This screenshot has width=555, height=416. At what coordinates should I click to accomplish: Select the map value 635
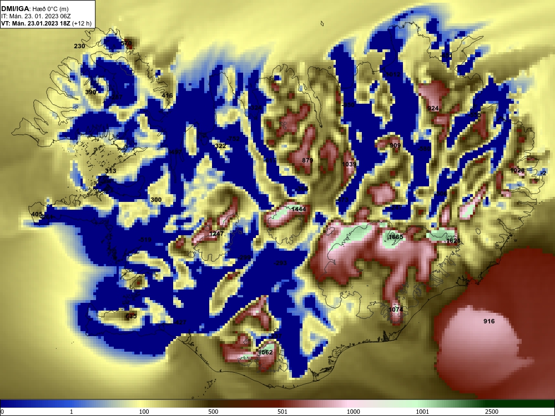131,316
